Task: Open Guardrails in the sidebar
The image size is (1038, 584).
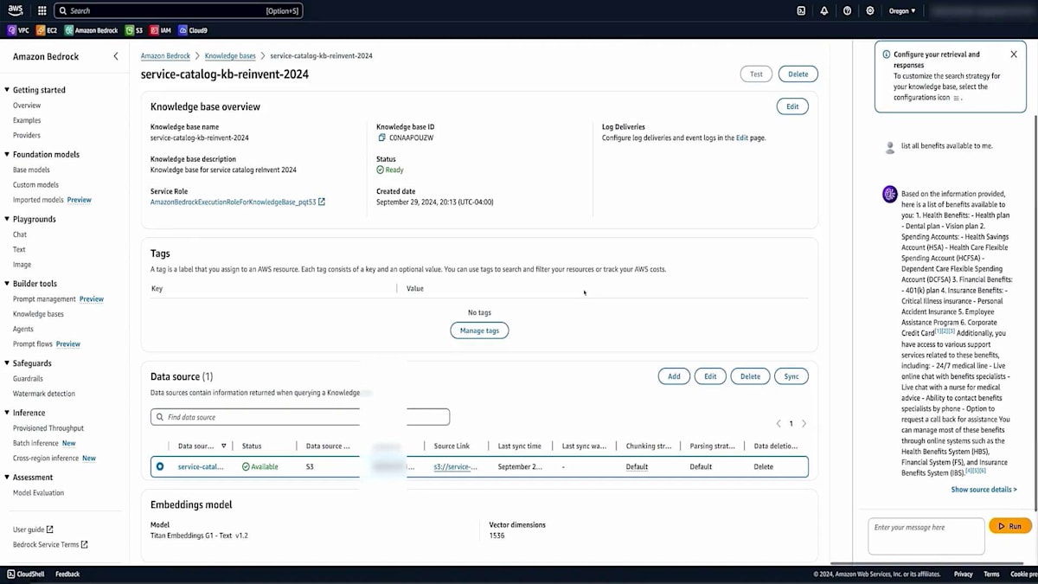Action: (x=28, y=378)
